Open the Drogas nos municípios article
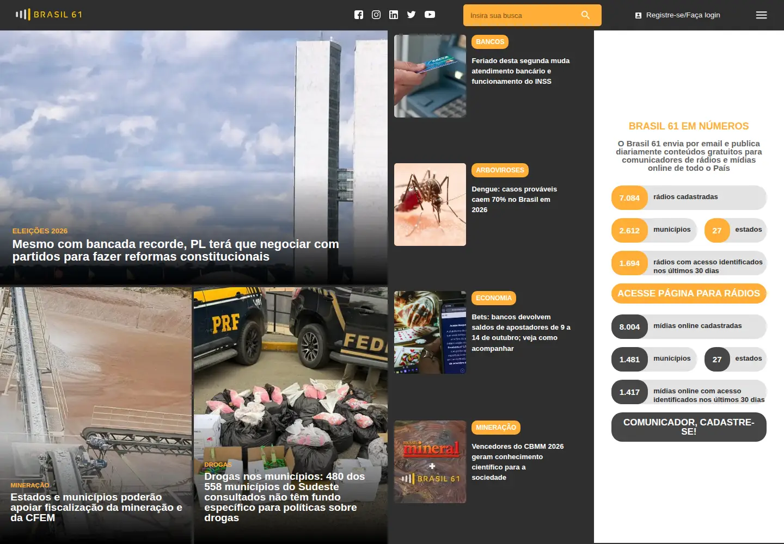The image size is (784, 544). tap(285, 497)
